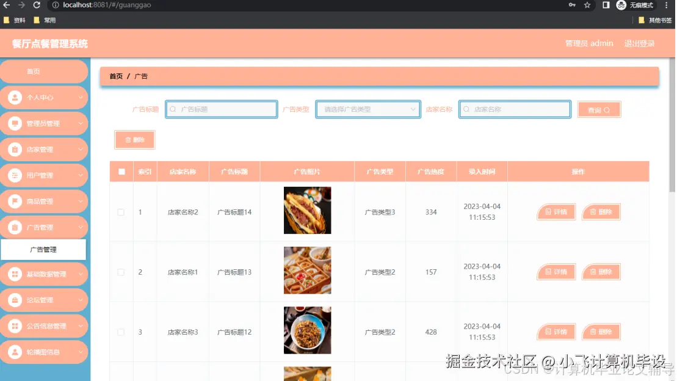Check the checkbox for 店家名称1 row

[x=121, y=271]
